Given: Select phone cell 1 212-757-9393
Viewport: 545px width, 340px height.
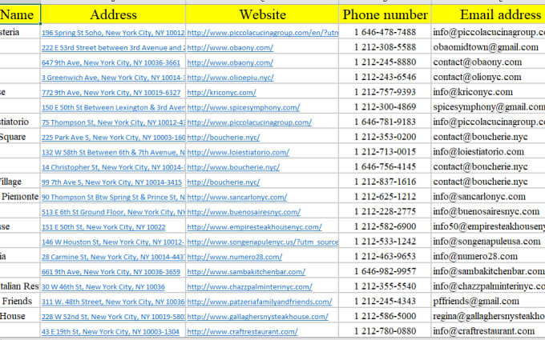Looking at the screenshot, I should [386, 92].
